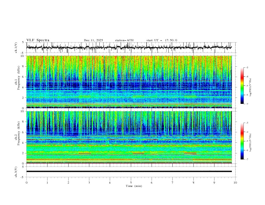
Task: Select the "start UT = 17:50:0" text
Action: (x=162, y=40)
